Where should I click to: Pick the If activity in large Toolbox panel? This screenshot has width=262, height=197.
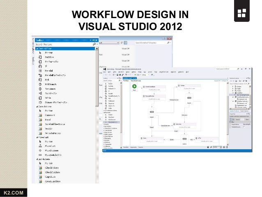pos(46,66)
